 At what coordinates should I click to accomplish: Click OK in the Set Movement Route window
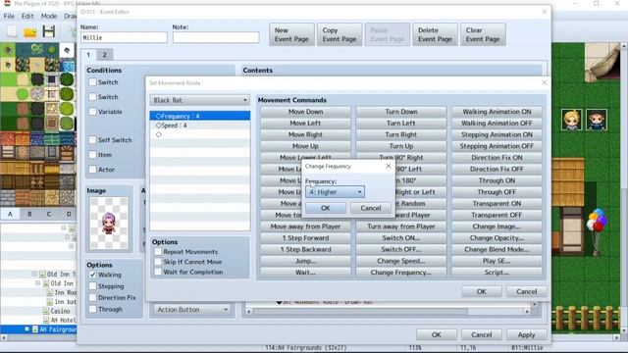481,292
